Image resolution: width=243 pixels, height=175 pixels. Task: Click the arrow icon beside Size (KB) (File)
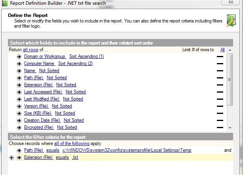[19, 114]
